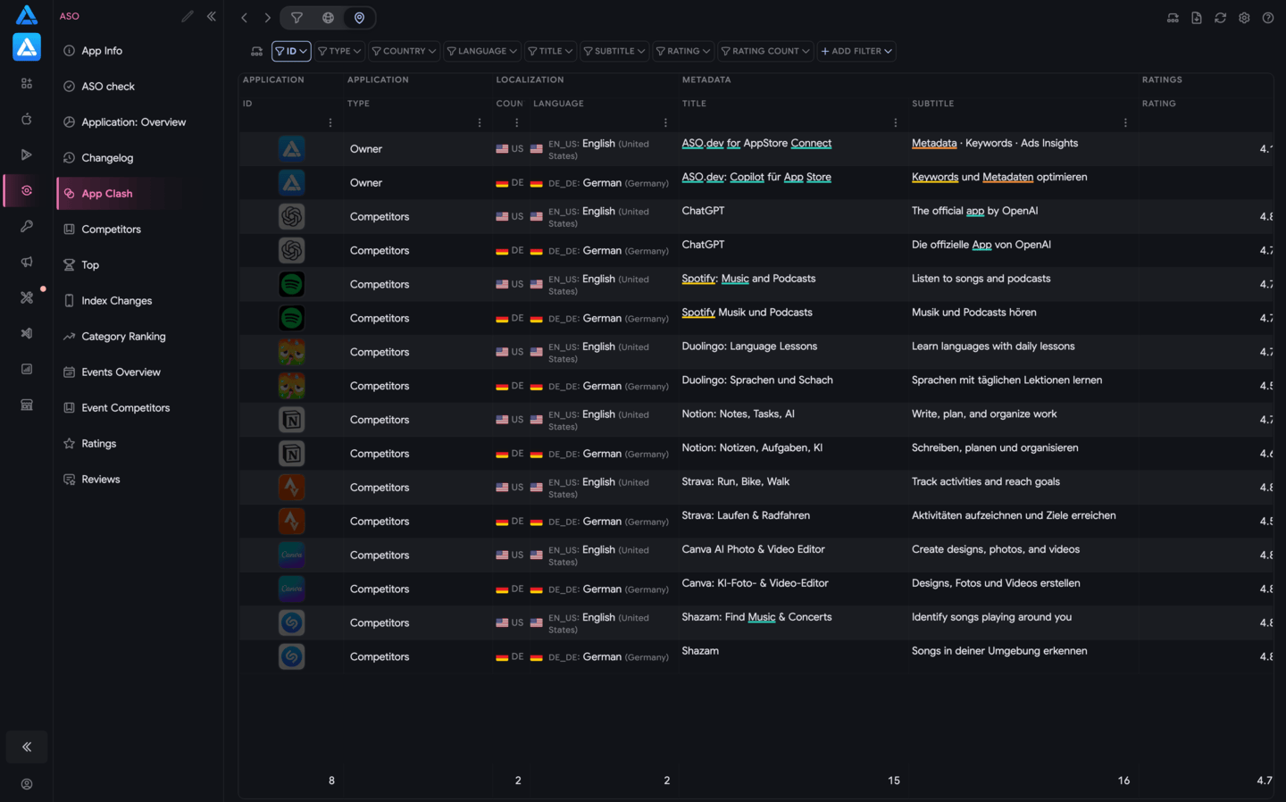The height and width of the screenshot is (802, 1286).
Task: Click the refresh icon in top right
Action: tap(1220, 18)
